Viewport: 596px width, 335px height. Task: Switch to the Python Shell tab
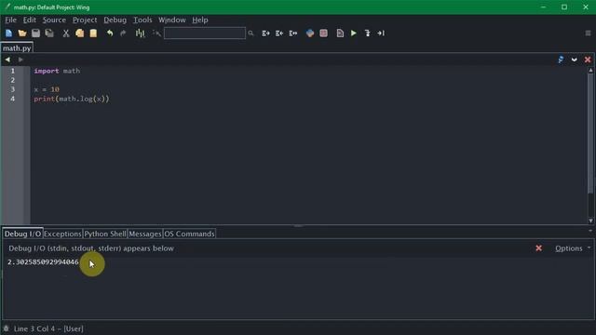pyautogui.click(x=105, y=234)
